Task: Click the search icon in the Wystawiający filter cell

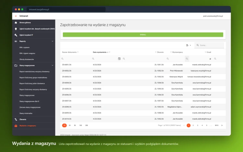Action: [x=168, y=59]
